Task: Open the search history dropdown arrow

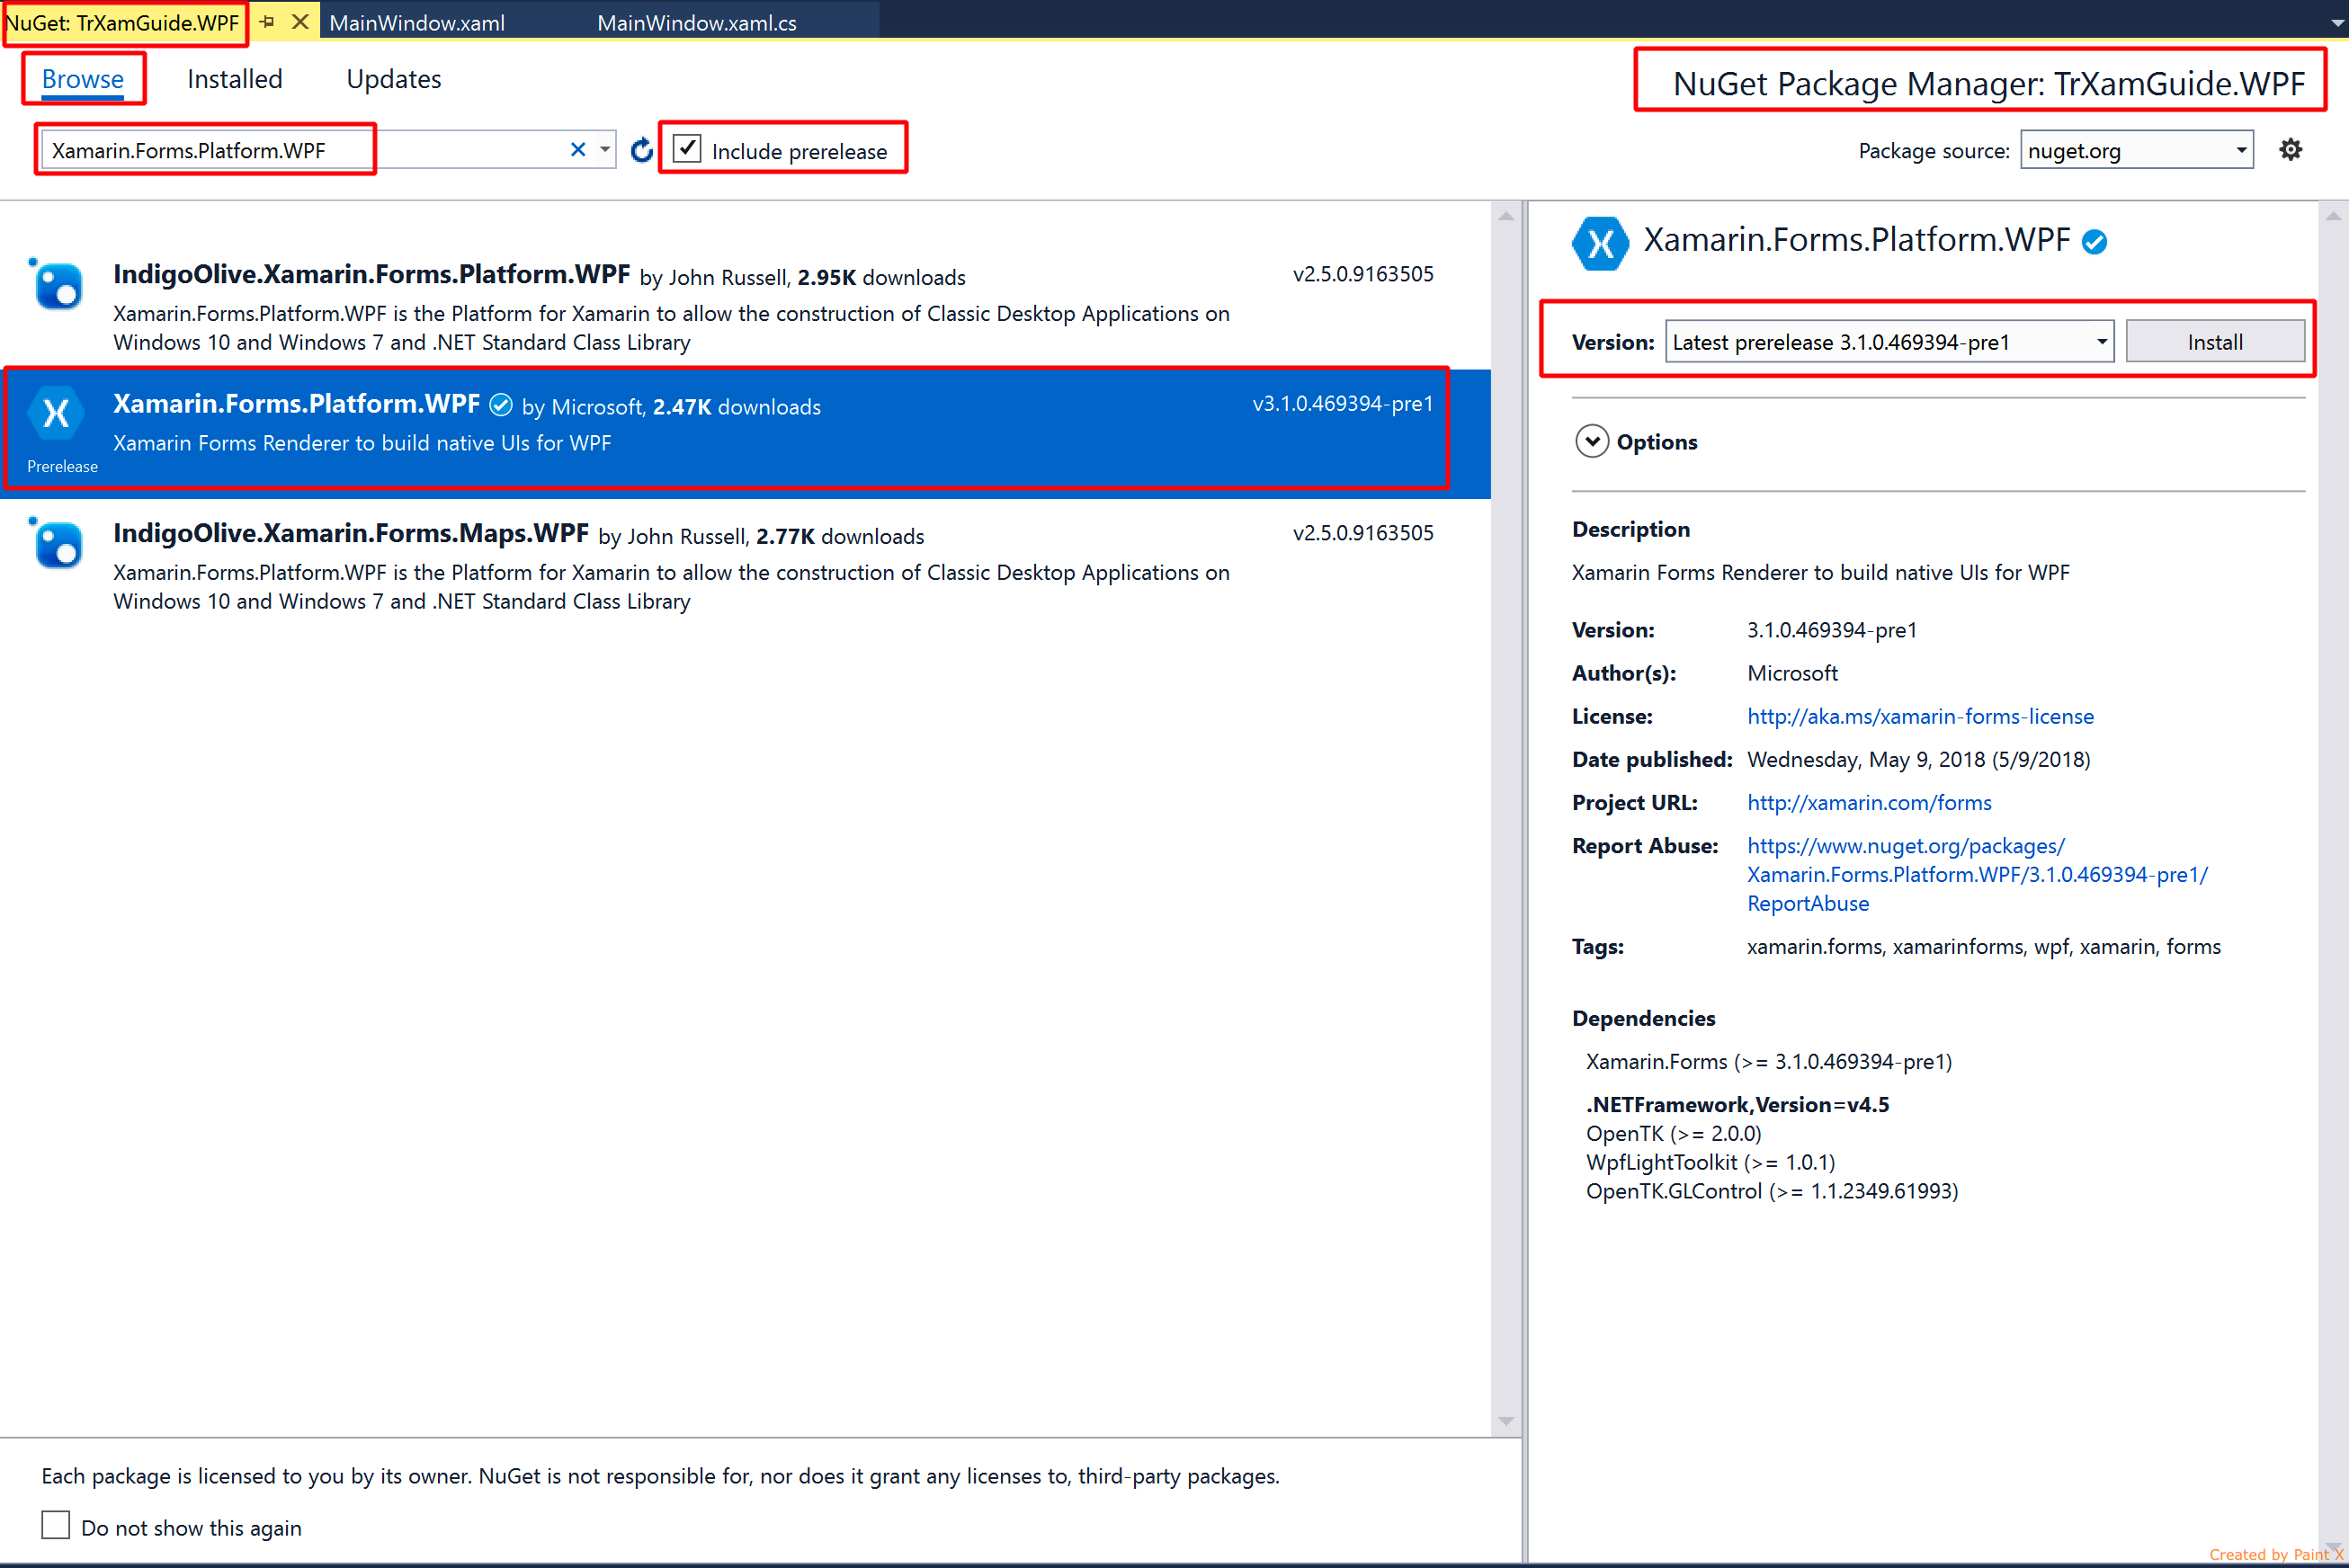Action: click(x=605, y=150)
